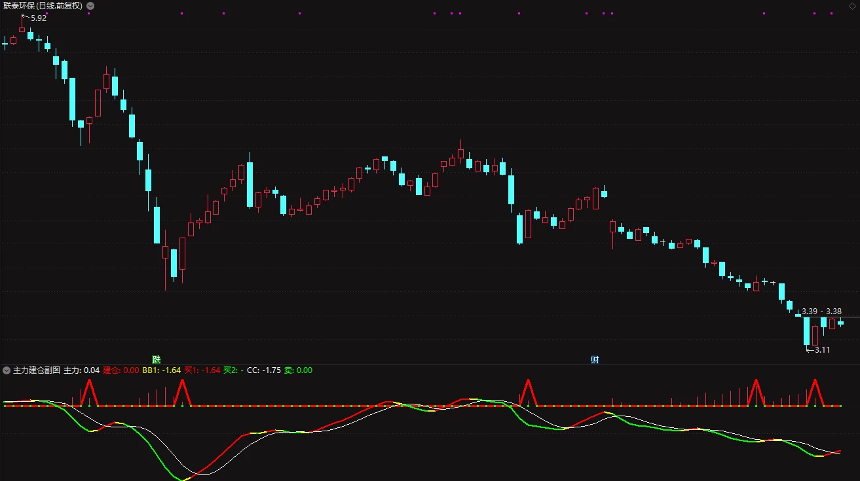Click the 5.92 high price label
Screen dimensions: 860x481
pos(39,18)
